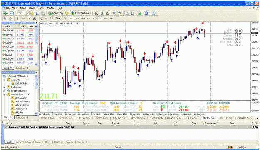This screenshot has height=150, width=260.
Task: Draw a horizontal line tool
Action: (x=23, y=19)
